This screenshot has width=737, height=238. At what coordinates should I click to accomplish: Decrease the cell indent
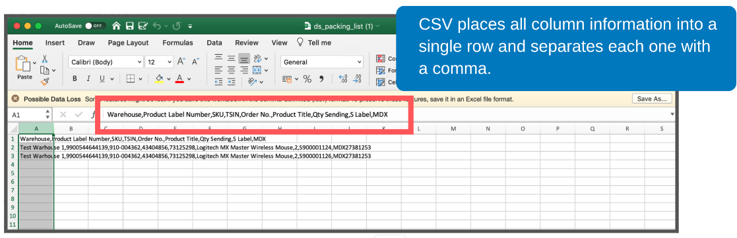tap(218, 82)
